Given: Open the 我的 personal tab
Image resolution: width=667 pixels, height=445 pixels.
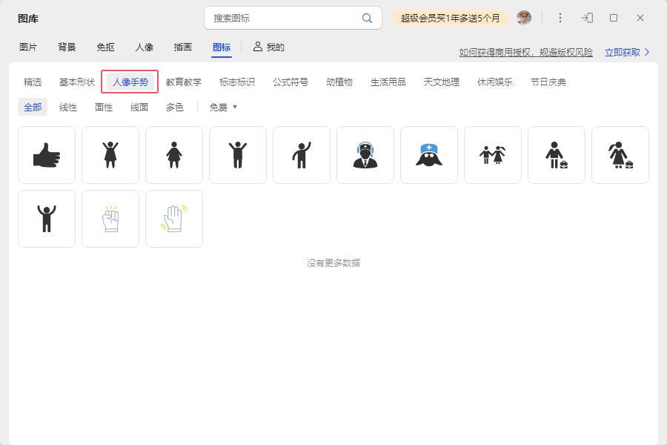Looking at the screenshot, I should point(269,47).
